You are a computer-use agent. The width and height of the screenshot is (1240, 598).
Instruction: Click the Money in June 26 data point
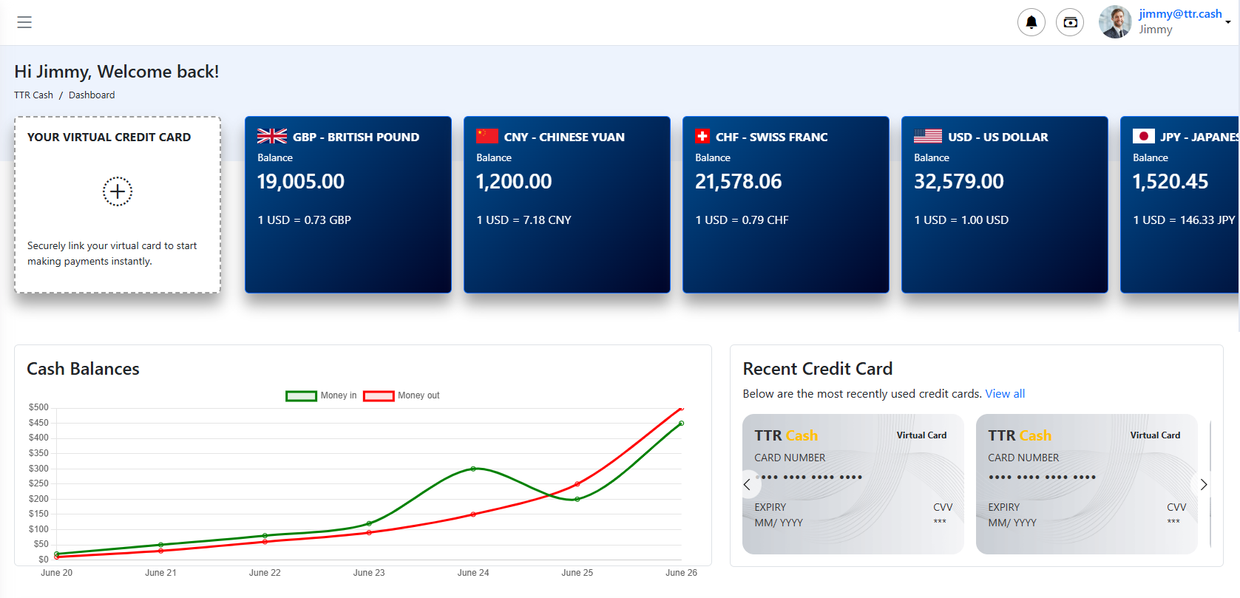click(681, 424)
